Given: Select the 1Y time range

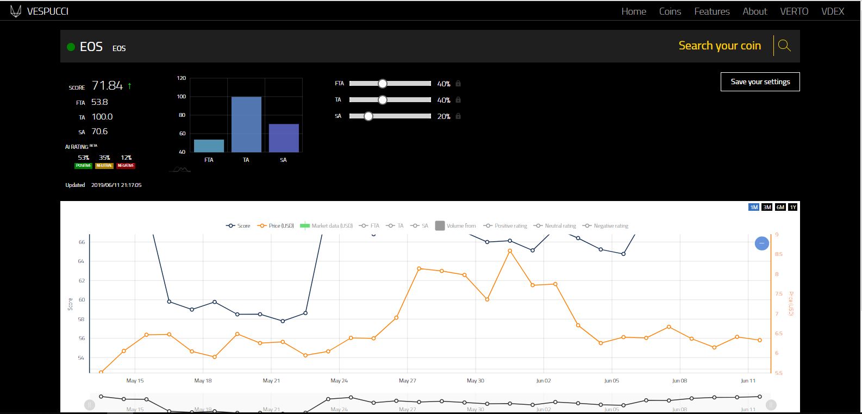Looking at the screenshot, I should pyautogui.click(x=793, y=207).
